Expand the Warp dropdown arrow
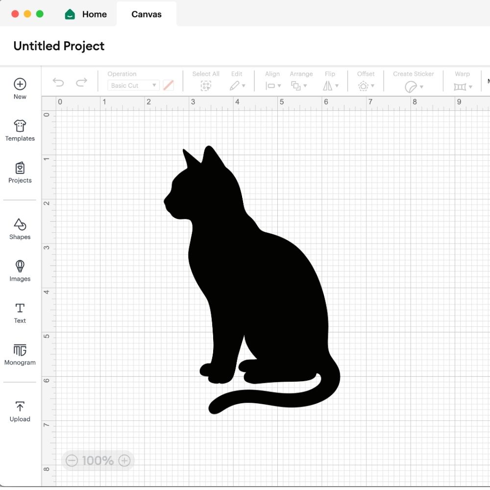 470,87
